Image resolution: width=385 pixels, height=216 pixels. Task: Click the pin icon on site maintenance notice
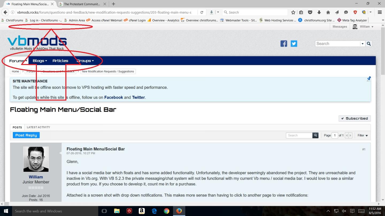369,79
